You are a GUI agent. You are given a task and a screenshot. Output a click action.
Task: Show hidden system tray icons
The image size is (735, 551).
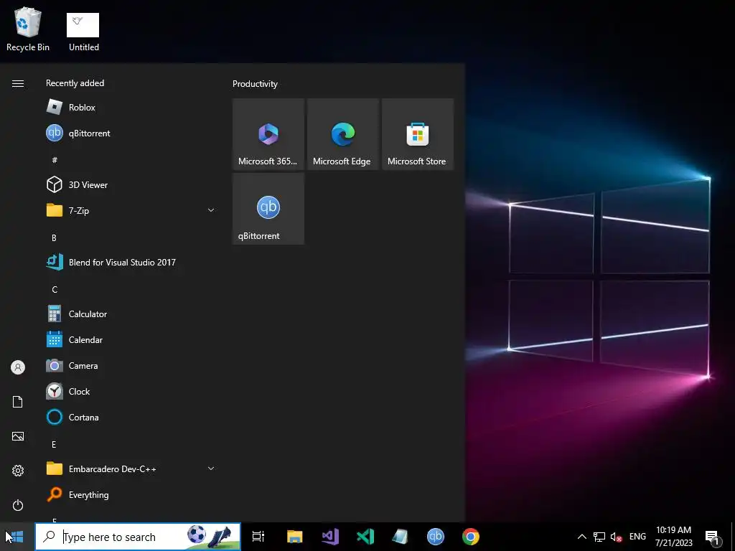coord(581,537)
